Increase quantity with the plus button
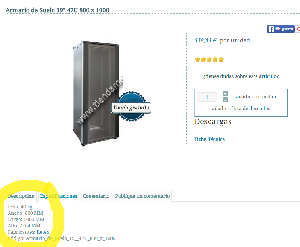Screen dimensions: 300x247 tap(226, 94)
